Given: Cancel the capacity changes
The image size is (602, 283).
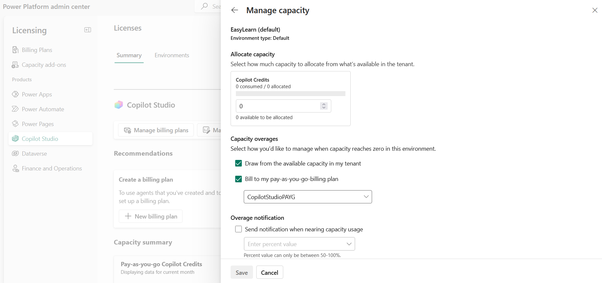Looking at the screenshot, I should click(x=269, y=272).
